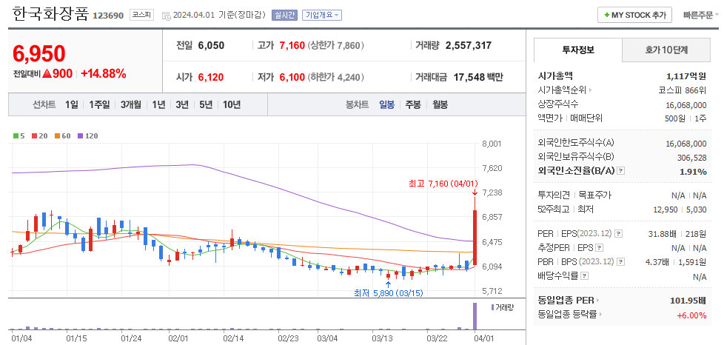Select the 1주일 line chart period

tap(99, 105)
